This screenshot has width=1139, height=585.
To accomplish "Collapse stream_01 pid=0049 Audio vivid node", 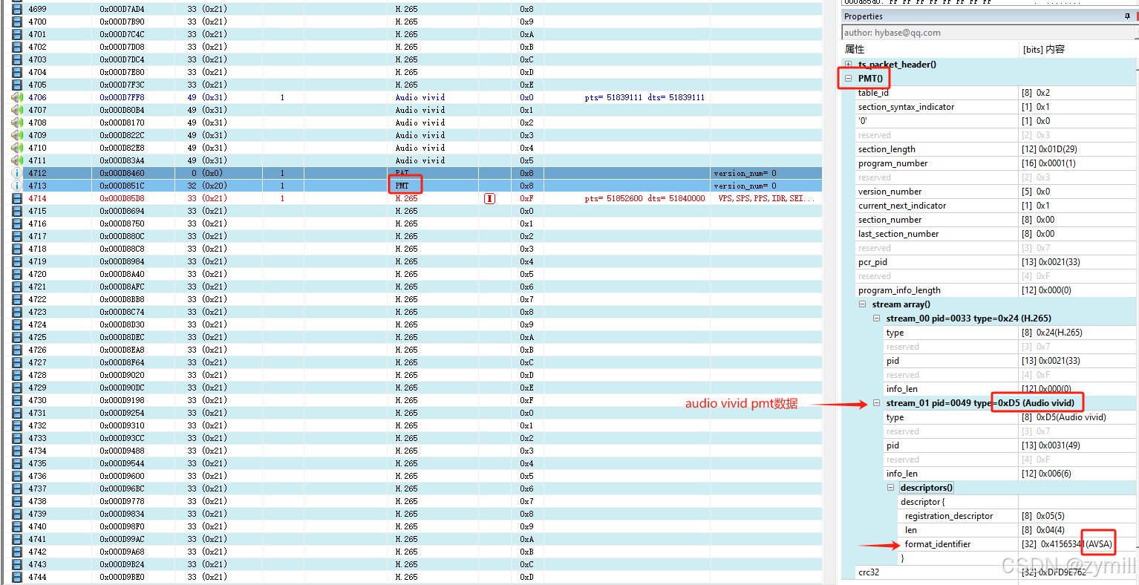I will tap(877, 403).
